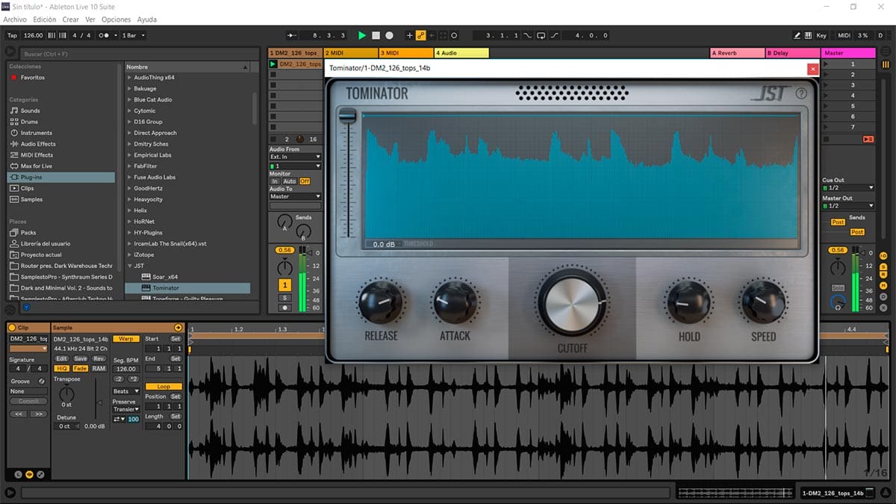Toggle the Automation Arm icon
The image size is (896, 504).
coord(420,35)
